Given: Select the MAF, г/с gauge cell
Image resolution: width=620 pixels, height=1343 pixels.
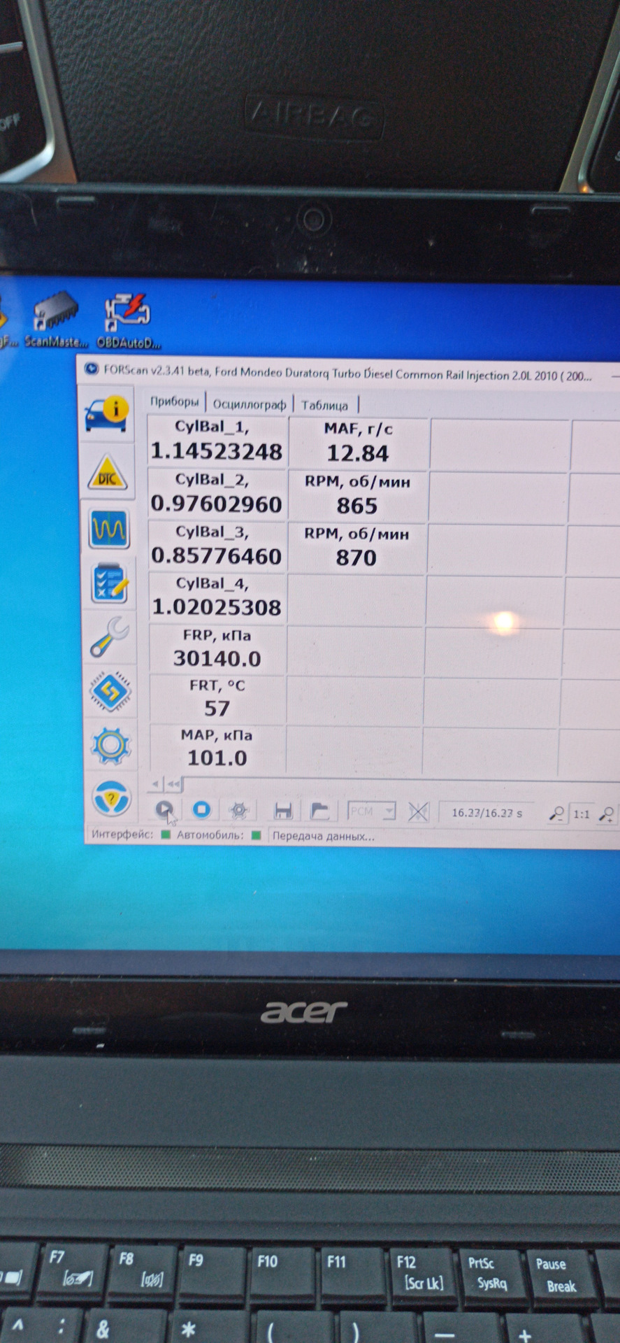Looking at the screenshot, I should point(358,443).
